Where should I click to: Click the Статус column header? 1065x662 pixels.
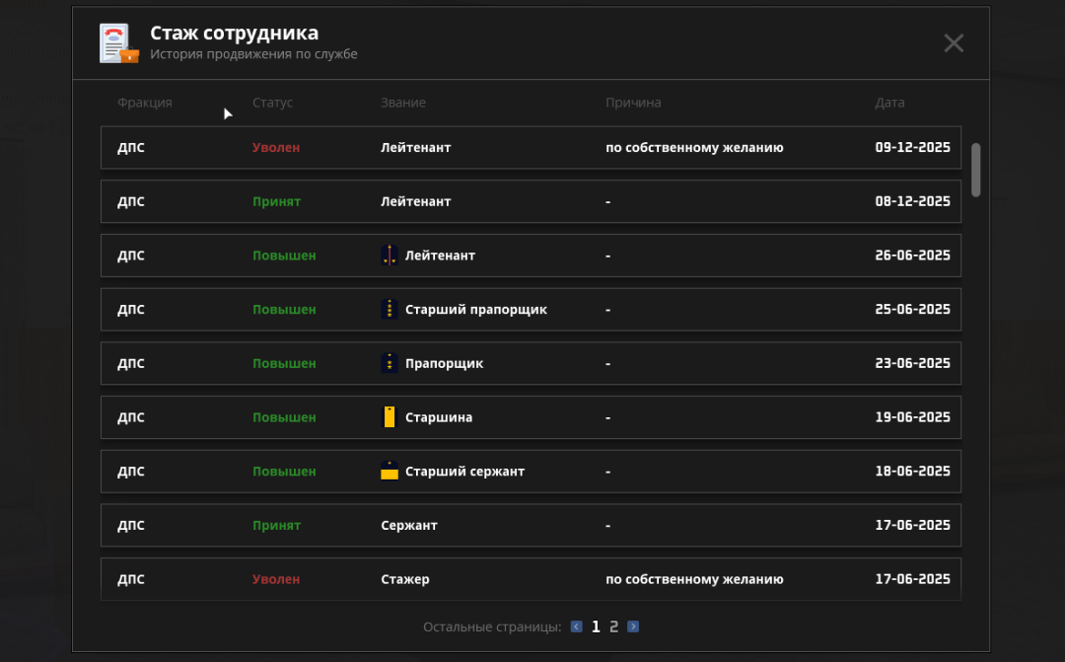(272, 103)
